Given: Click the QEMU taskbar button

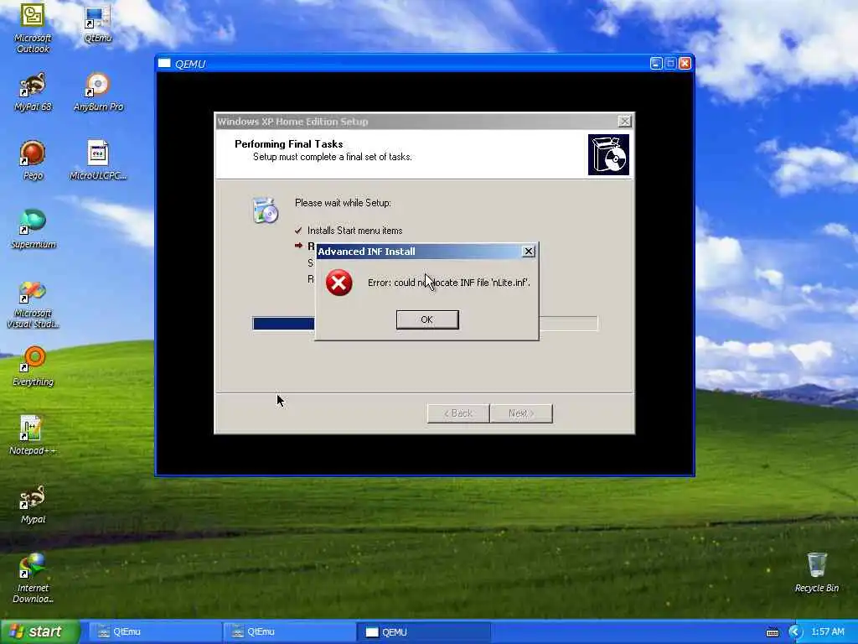Looking at the screenshot, I should click(423, 632).
